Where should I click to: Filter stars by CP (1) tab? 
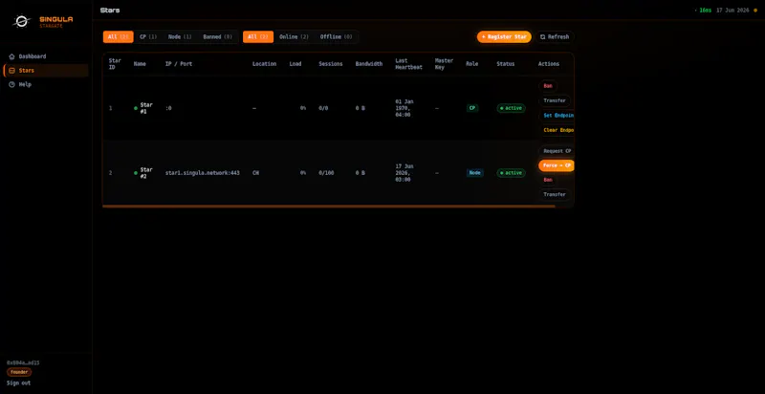[x=148, y=37]
